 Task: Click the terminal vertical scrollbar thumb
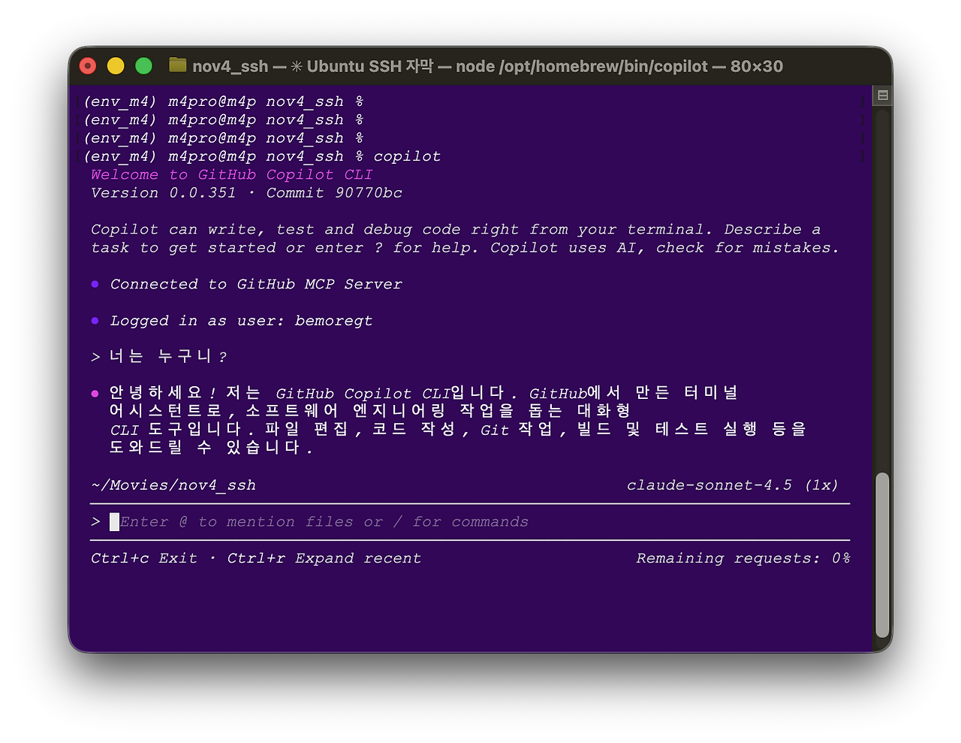coord(882,555)
